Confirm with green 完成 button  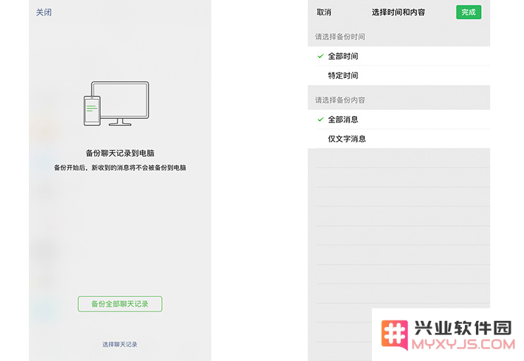click(x=468, y=13)
